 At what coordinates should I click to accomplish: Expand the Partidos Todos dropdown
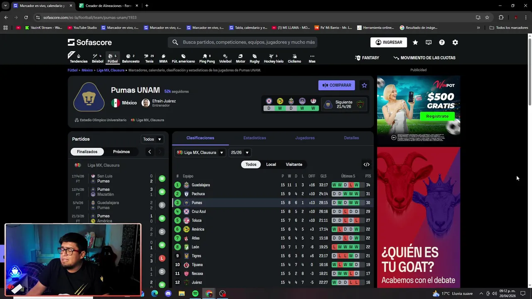pos(152,139)
